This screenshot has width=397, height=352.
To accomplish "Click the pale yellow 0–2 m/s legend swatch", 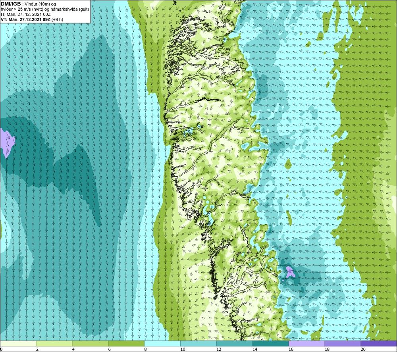I will 18,343.
